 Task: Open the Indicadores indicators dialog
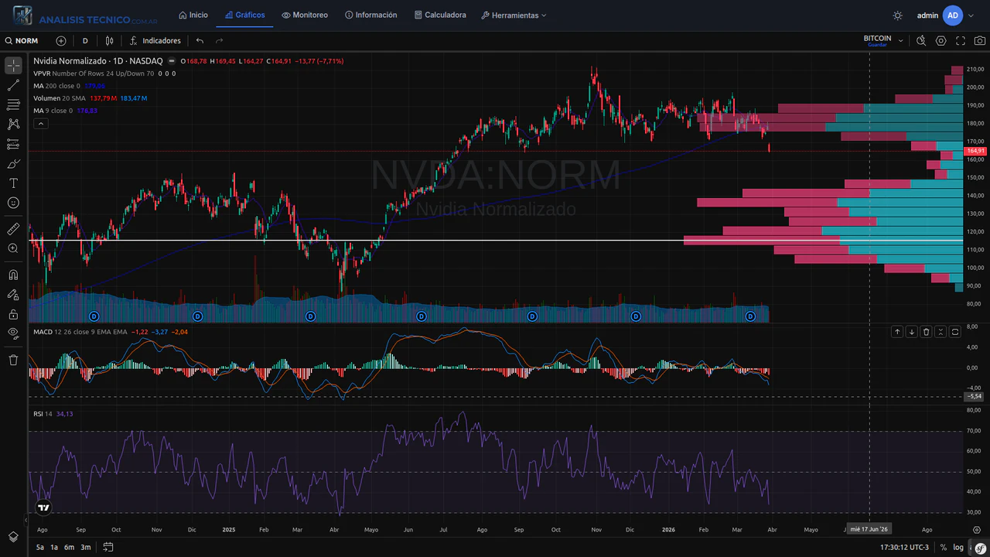(155, 41)
